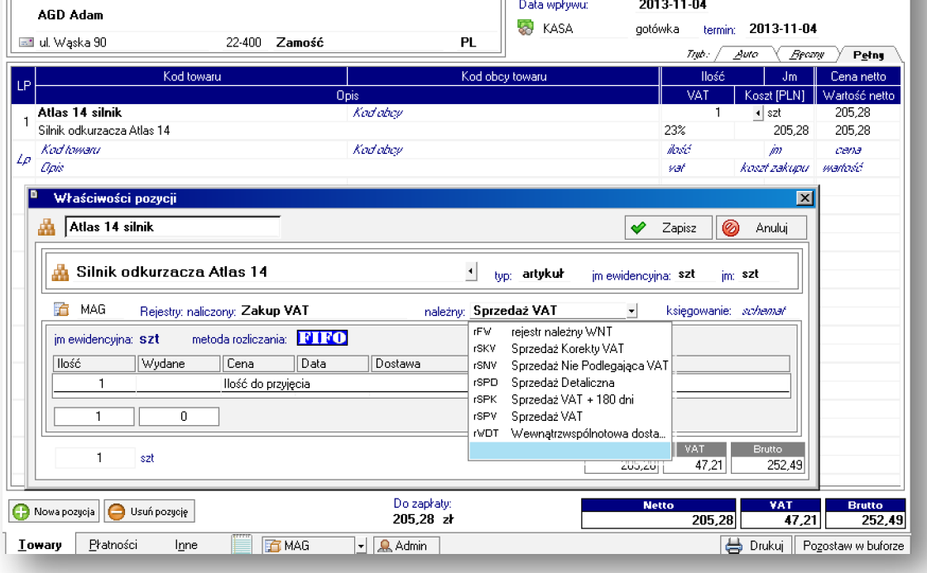This screenshot has height=573, width=927.
Task: Click the MAG warehouse icon in the dialog
Action: coord(61,310)
